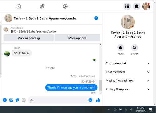This screenshot has height=113, width=156.
Task: Click the quoted 5048126464 reply preview
Action: tap(88, 81)
